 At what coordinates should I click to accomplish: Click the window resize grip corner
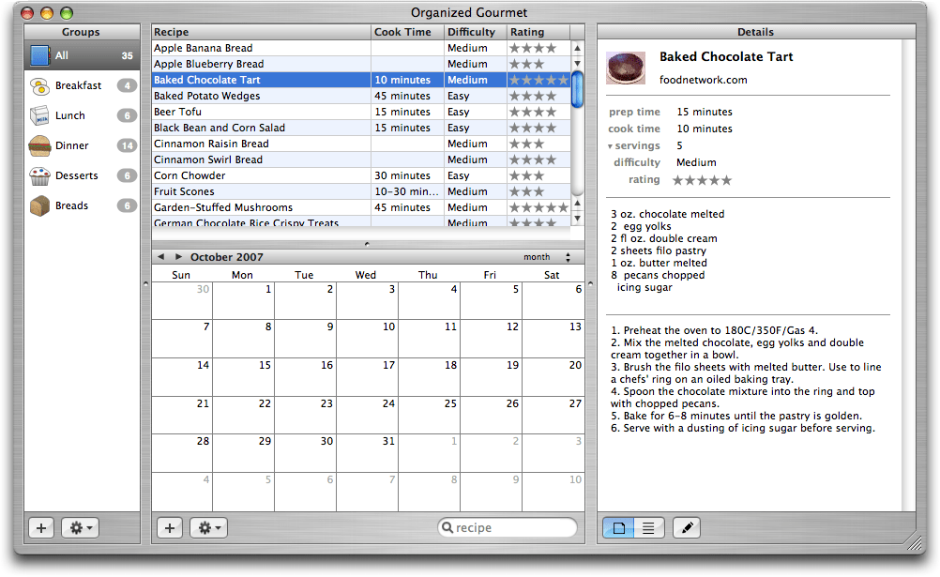point(915,542)
